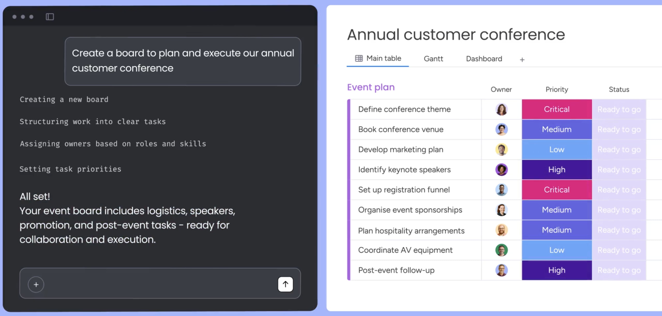Screen dimensions: 662x316
Task: Send message with the up arrow button
Action: click(285, 284)
